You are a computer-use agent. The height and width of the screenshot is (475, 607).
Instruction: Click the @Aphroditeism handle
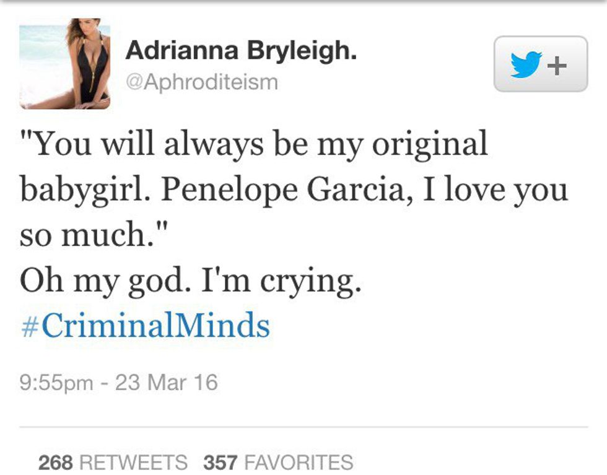click(x=202, y=82)
